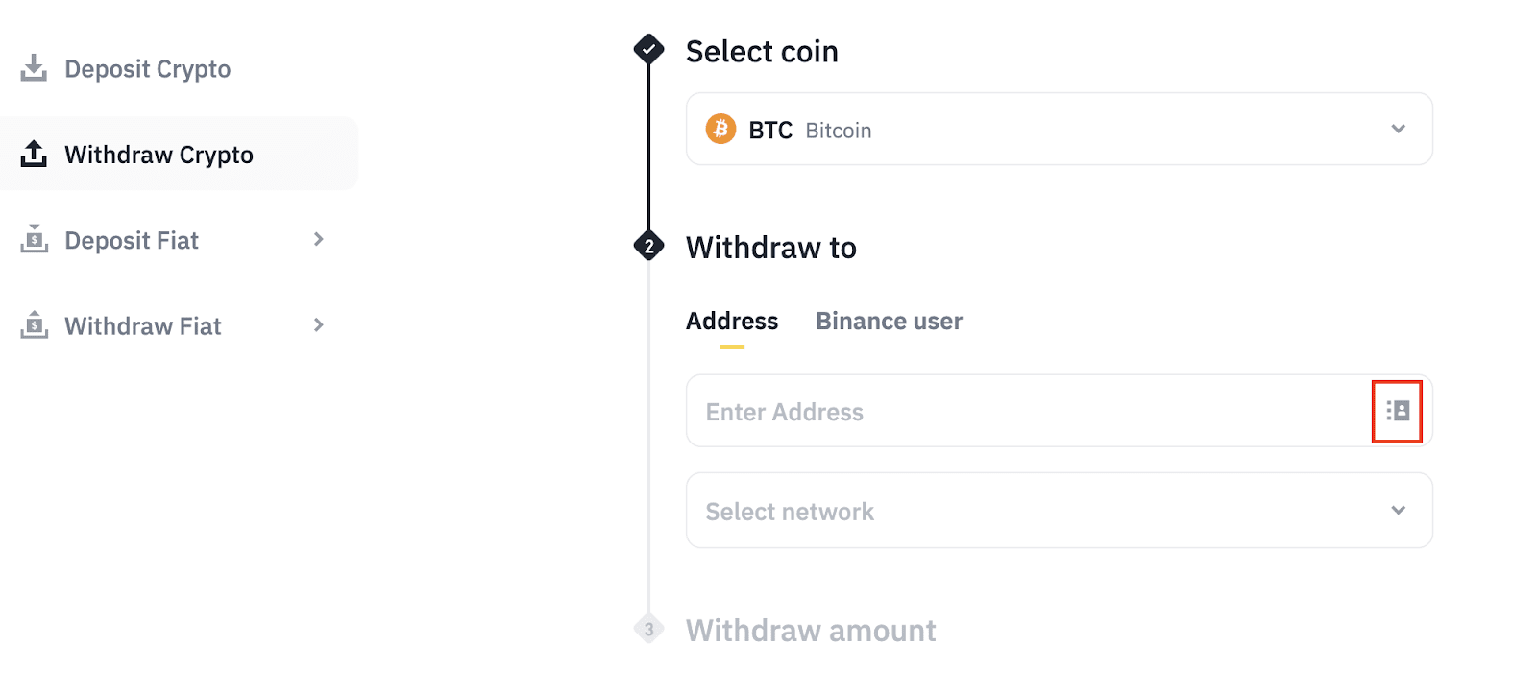The width and height of the screenshot is (1537, 694).
Task: Switch to the Address tab
Action: [x=732, y=322]
